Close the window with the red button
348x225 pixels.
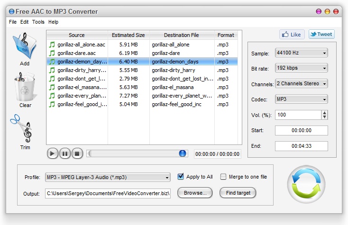pyautogui.click(x=336, y=11)
